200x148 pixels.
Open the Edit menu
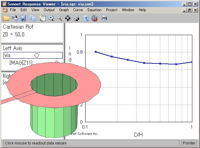(24, 10)
